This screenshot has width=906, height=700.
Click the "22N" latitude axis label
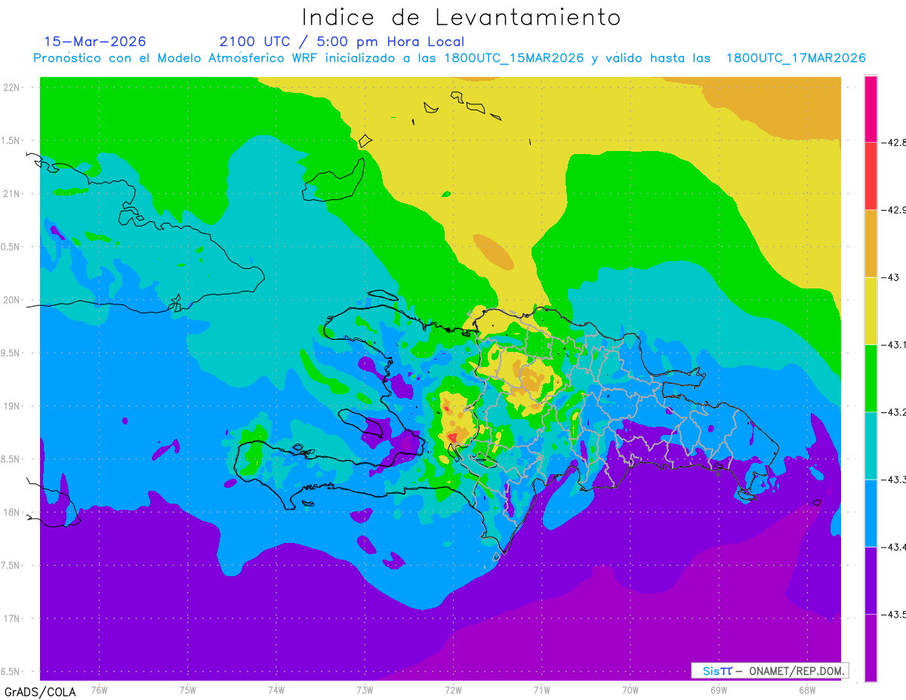coord(12,87)
